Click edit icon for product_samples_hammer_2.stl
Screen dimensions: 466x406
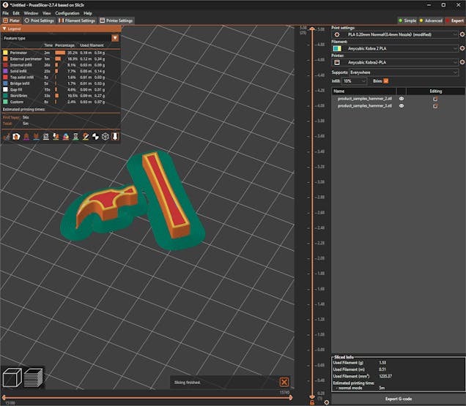click(435, 98)
